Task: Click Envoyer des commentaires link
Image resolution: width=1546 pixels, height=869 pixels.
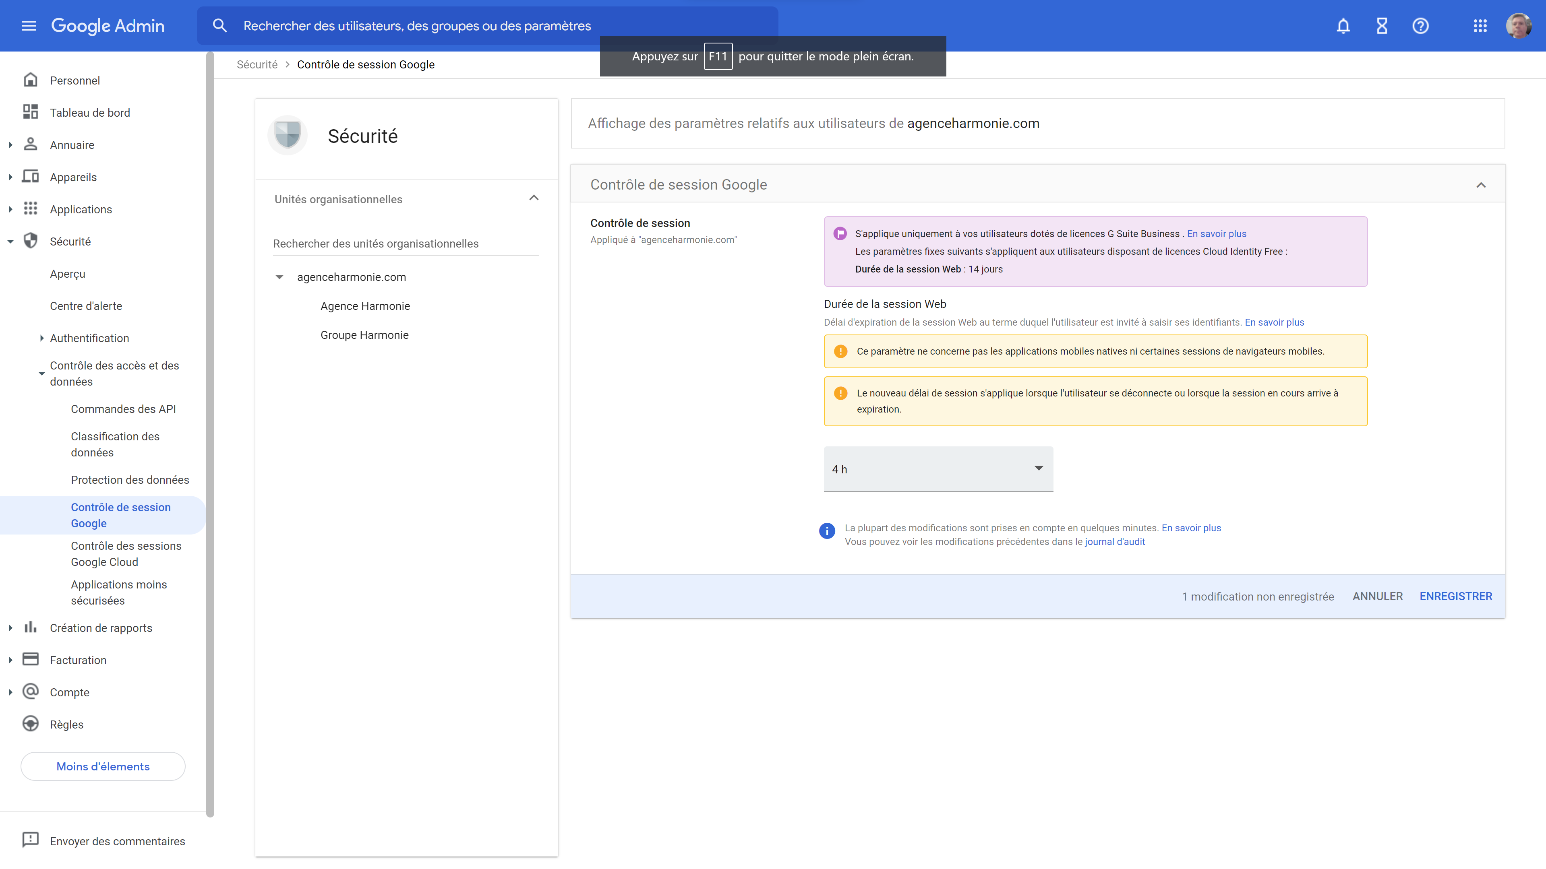Action: point(117,841)
